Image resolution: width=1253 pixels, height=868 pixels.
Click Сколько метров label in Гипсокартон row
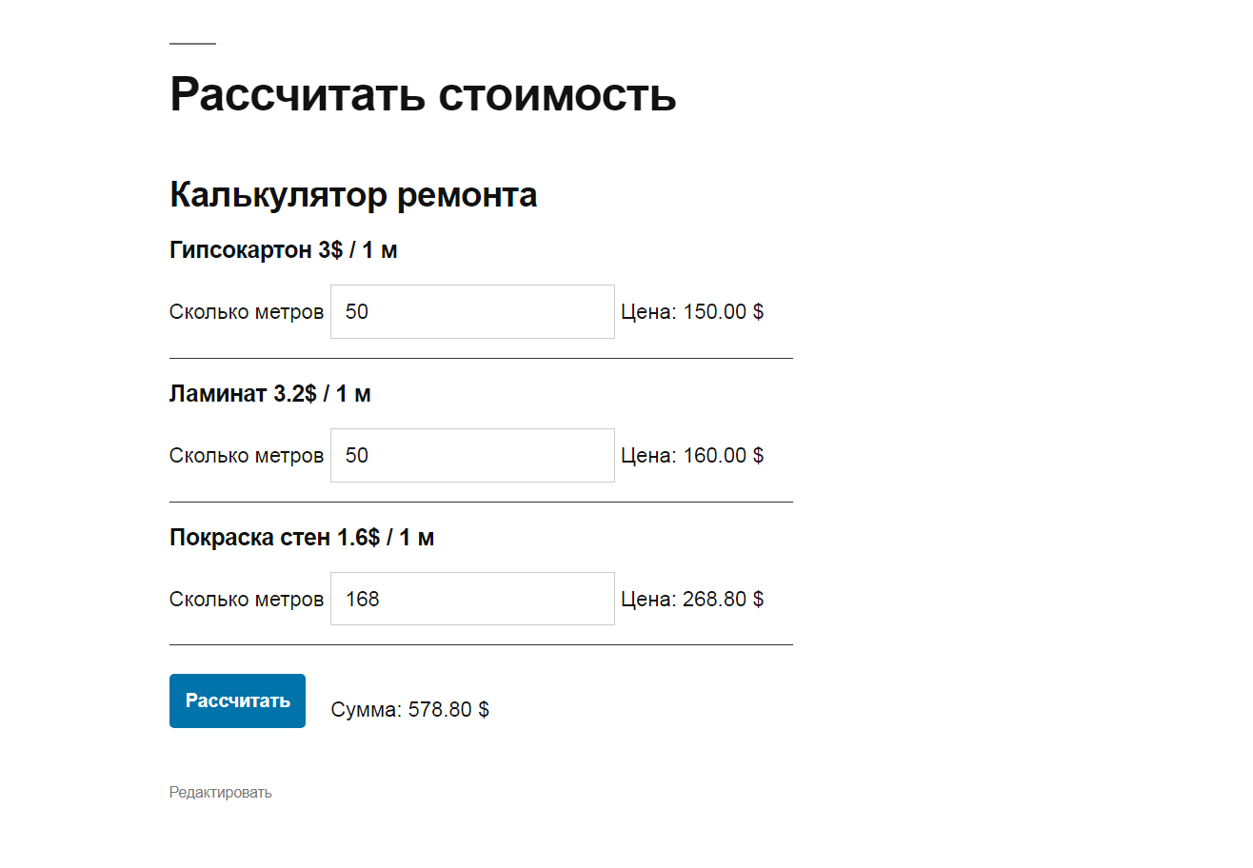[247, 312]
